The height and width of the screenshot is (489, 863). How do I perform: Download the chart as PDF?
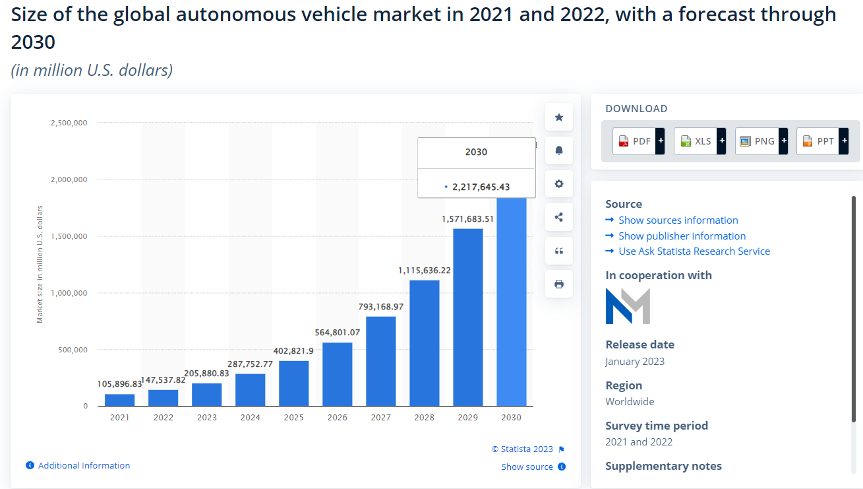(x=634, y=141)
